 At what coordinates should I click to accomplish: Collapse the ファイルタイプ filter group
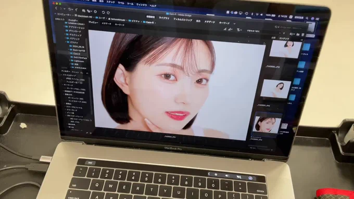[x=61, y=75]
